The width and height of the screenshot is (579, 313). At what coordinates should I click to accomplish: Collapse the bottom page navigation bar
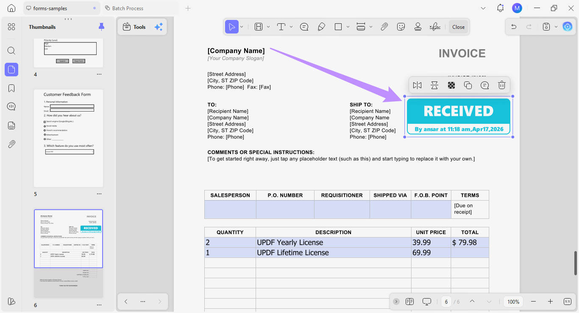coord(396,302)
